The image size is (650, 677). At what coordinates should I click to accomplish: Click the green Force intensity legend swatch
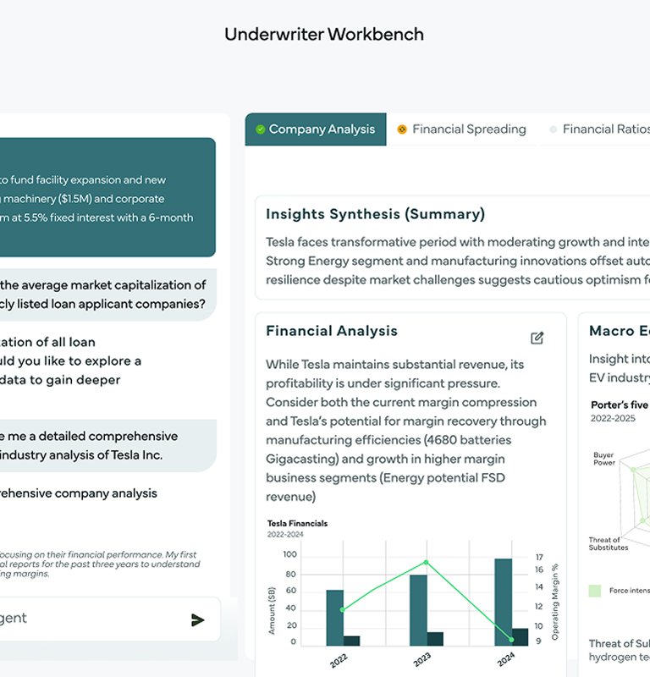coord(595,591)
